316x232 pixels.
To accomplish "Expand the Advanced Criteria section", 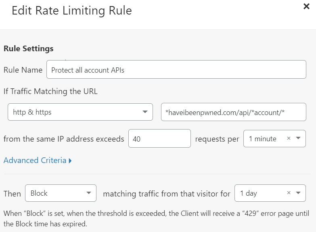I will pyautogui.click(x=35, y=160).
